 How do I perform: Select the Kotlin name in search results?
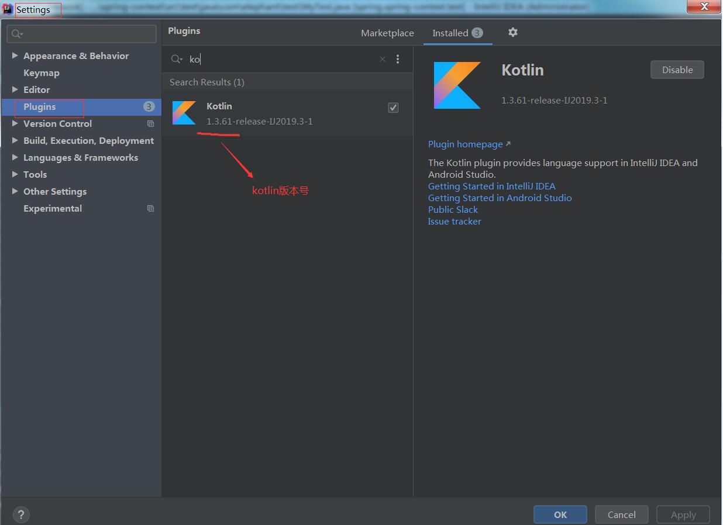pos(219,106)
